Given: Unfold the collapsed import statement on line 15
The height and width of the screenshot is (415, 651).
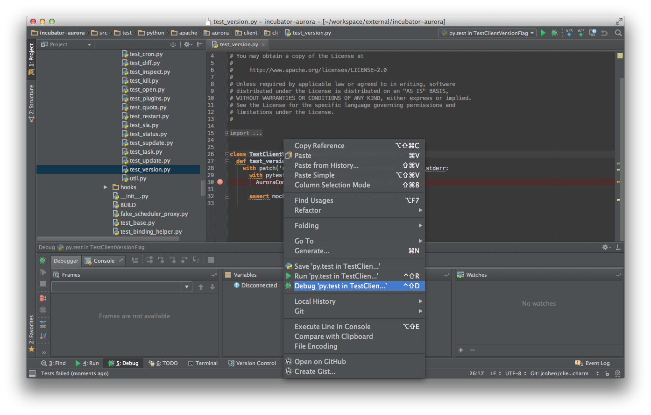Looking at the screenshot, I should pyautogui.click(x=227, y=133).
